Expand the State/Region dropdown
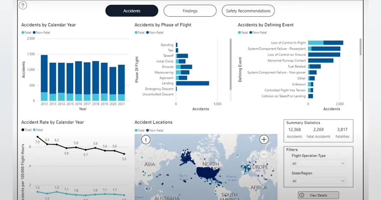This screenshot has height=200, width=381. click(318, 181)
